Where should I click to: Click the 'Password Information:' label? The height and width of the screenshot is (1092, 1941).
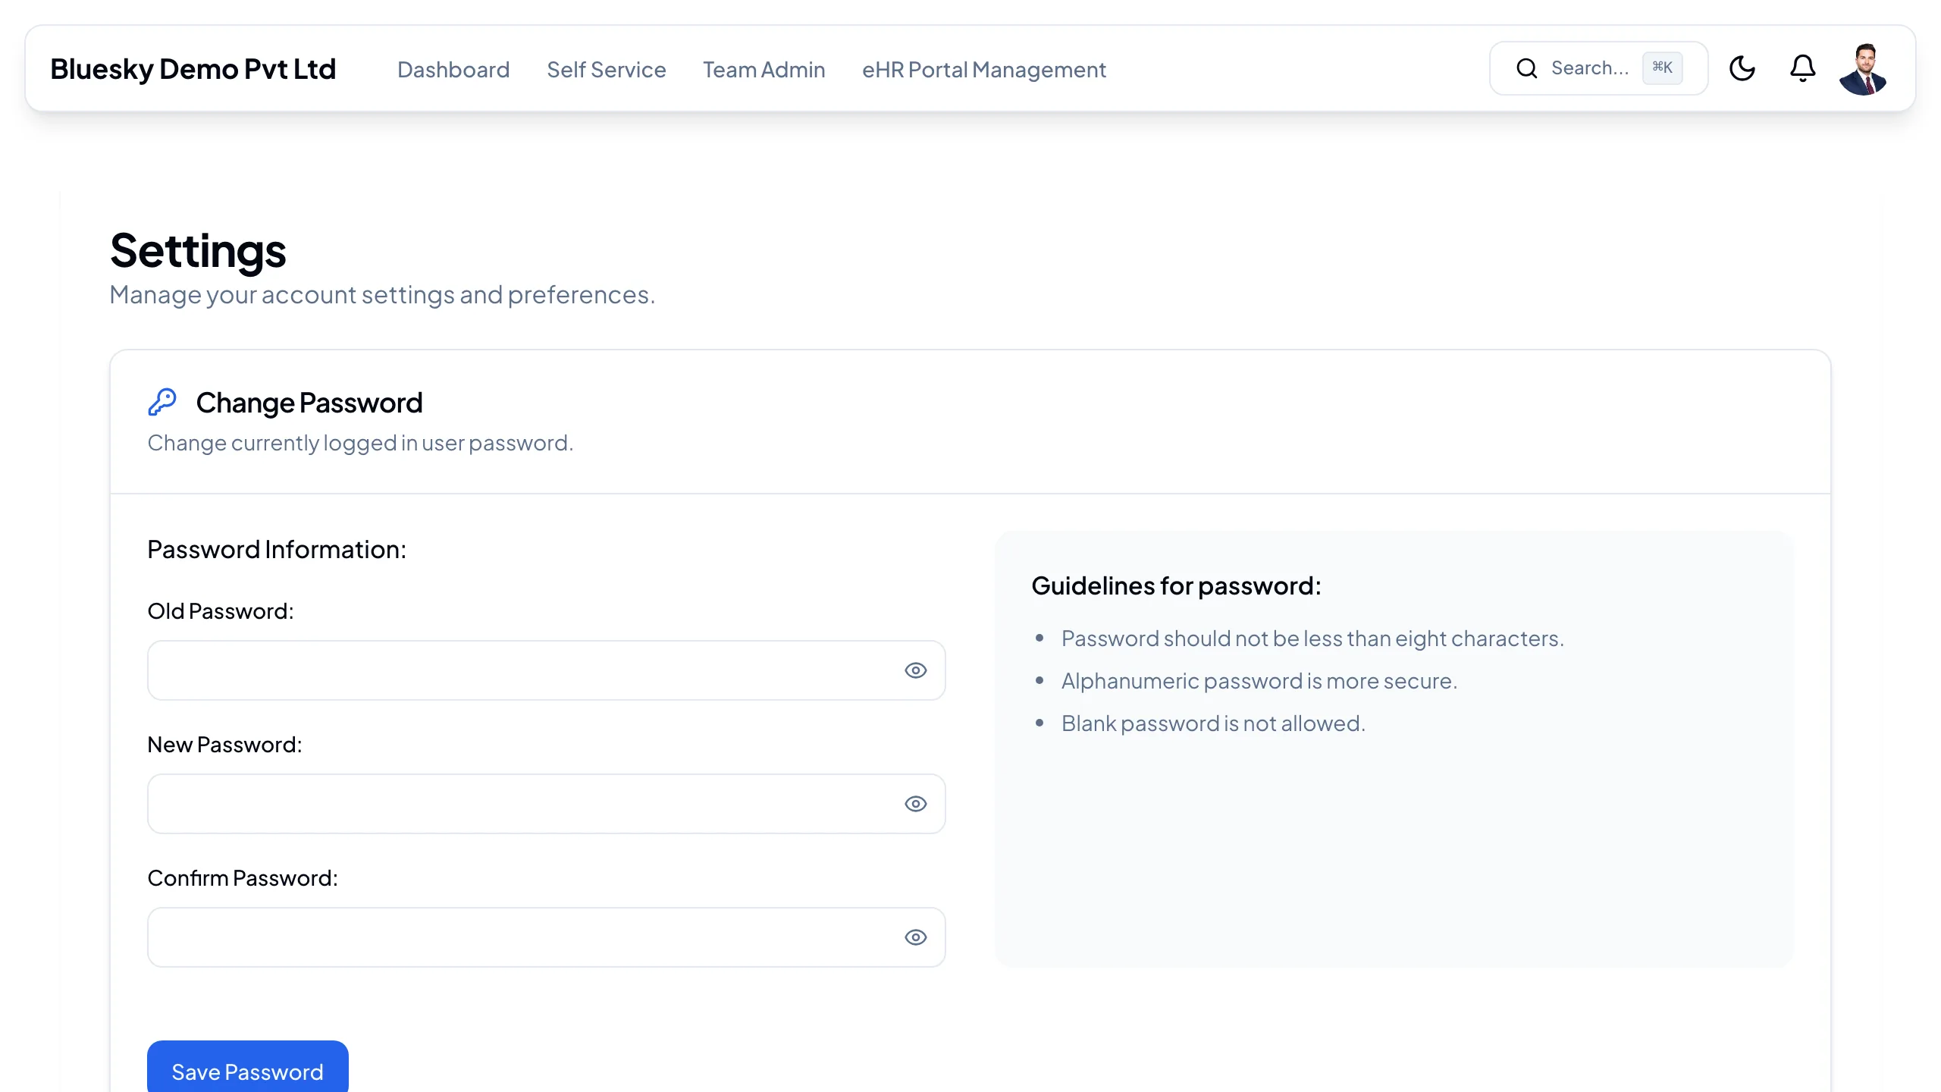pyautogui.click(x=277, y=549)
